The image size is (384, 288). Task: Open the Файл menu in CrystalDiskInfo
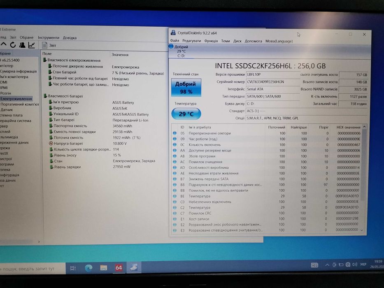tap(175, 41)
